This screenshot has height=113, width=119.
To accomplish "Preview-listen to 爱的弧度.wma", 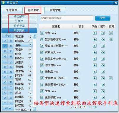I will tap(103, 98).
